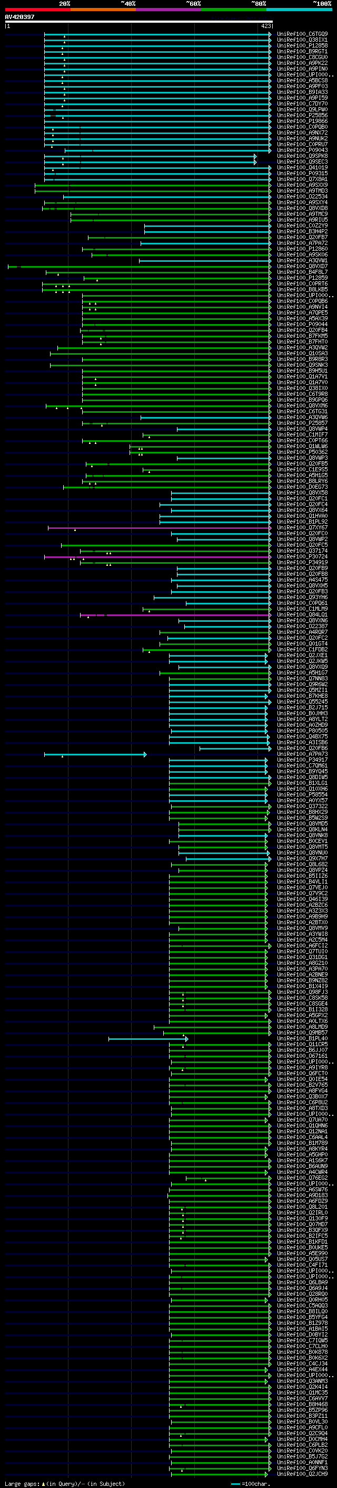
Task: Click hit label UniRef100_B8LKB5
Action: tap(302, 290)
